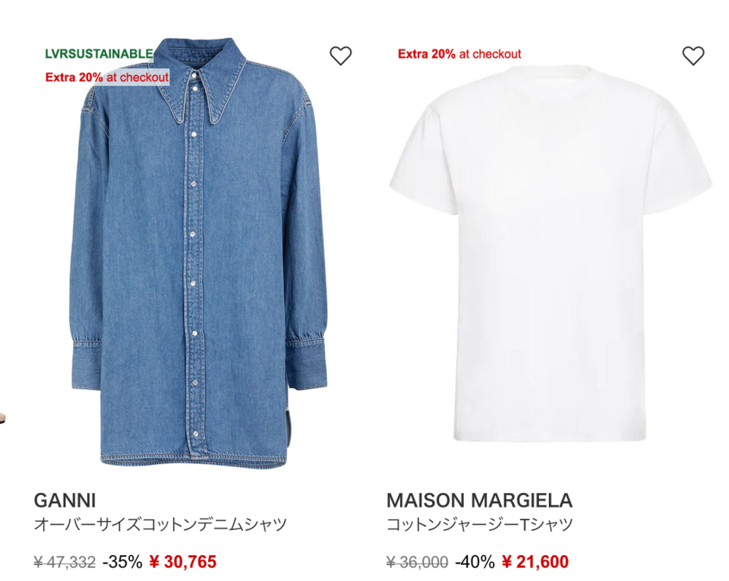Click Extra 20% at checkout on GANNI
Screen dimensions: 729x581
click(x=107, y=77)
